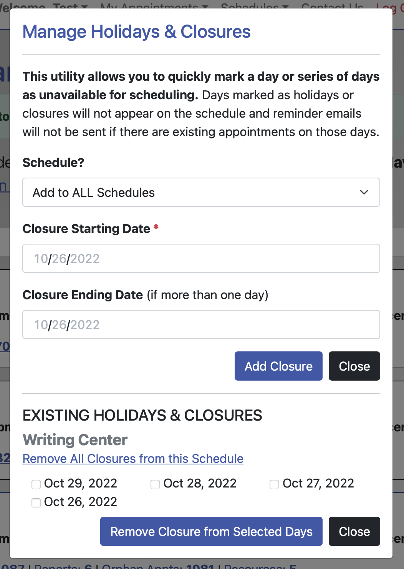Click Close beside Remove Closure button

click(354, 531)
